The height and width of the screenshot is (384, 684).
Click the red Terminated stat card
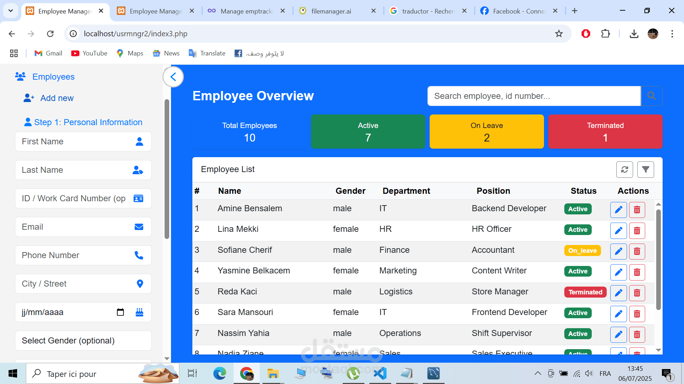[x=605, y=132]
